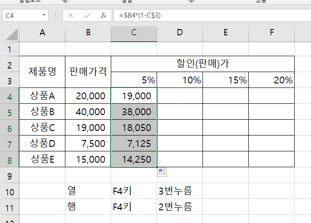Click the 상품B cell
The height and width of the screenshot is (223, 311).
(42, 111)
